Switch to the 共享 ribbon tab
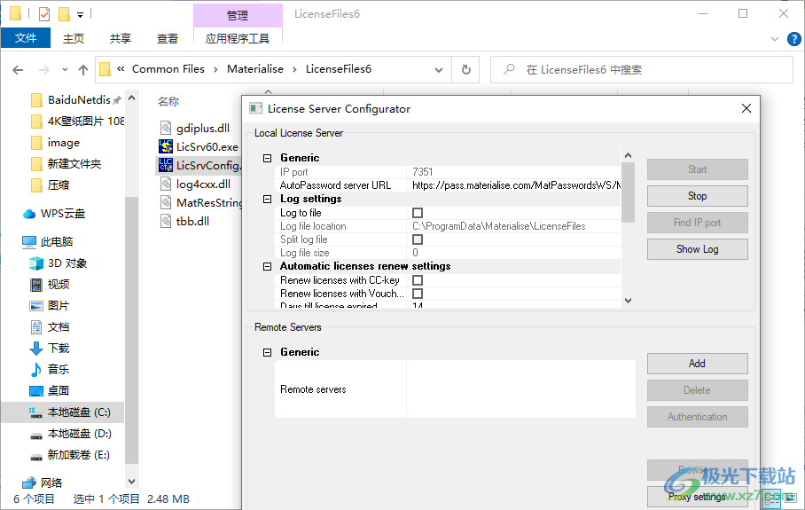The image size is (805, 510). pyautogui.click(x=121, y=38)
